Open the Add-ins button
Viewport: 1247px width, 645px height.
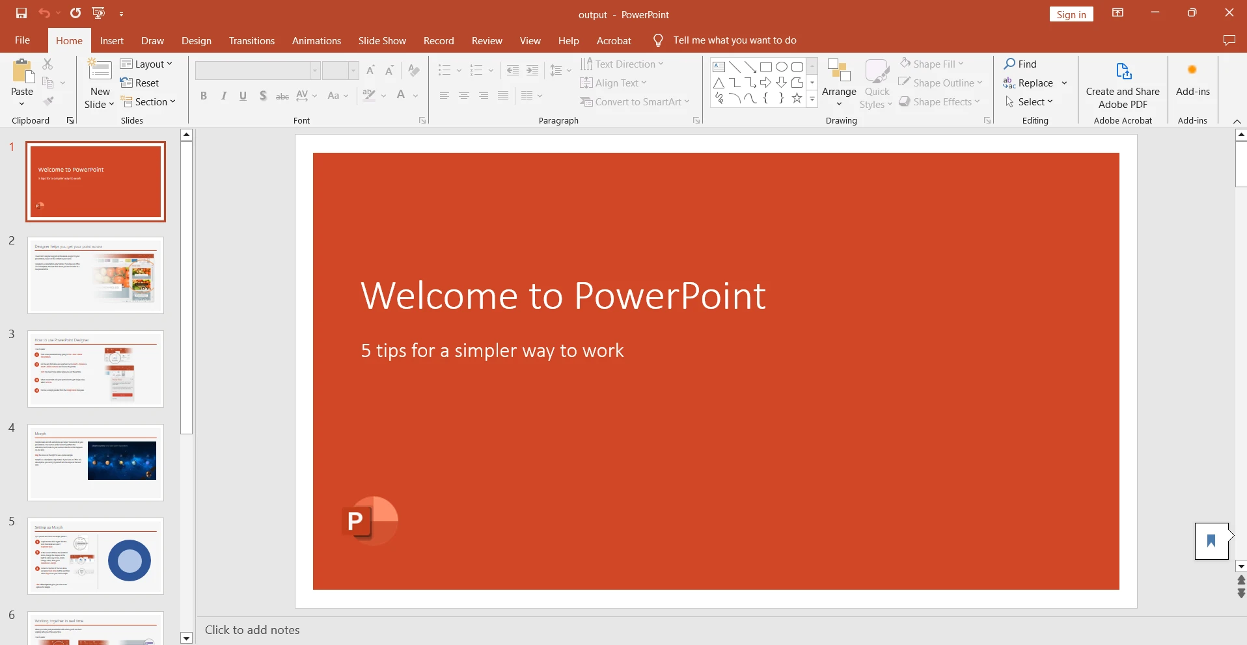click(x=1192, y=81)
